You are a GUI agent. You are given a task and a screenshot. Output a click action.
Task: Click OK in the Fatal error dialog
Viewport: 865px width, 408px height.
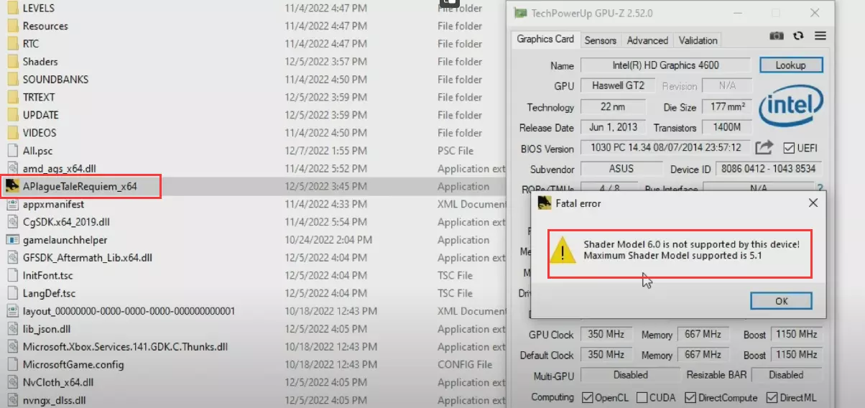point(781,301)
